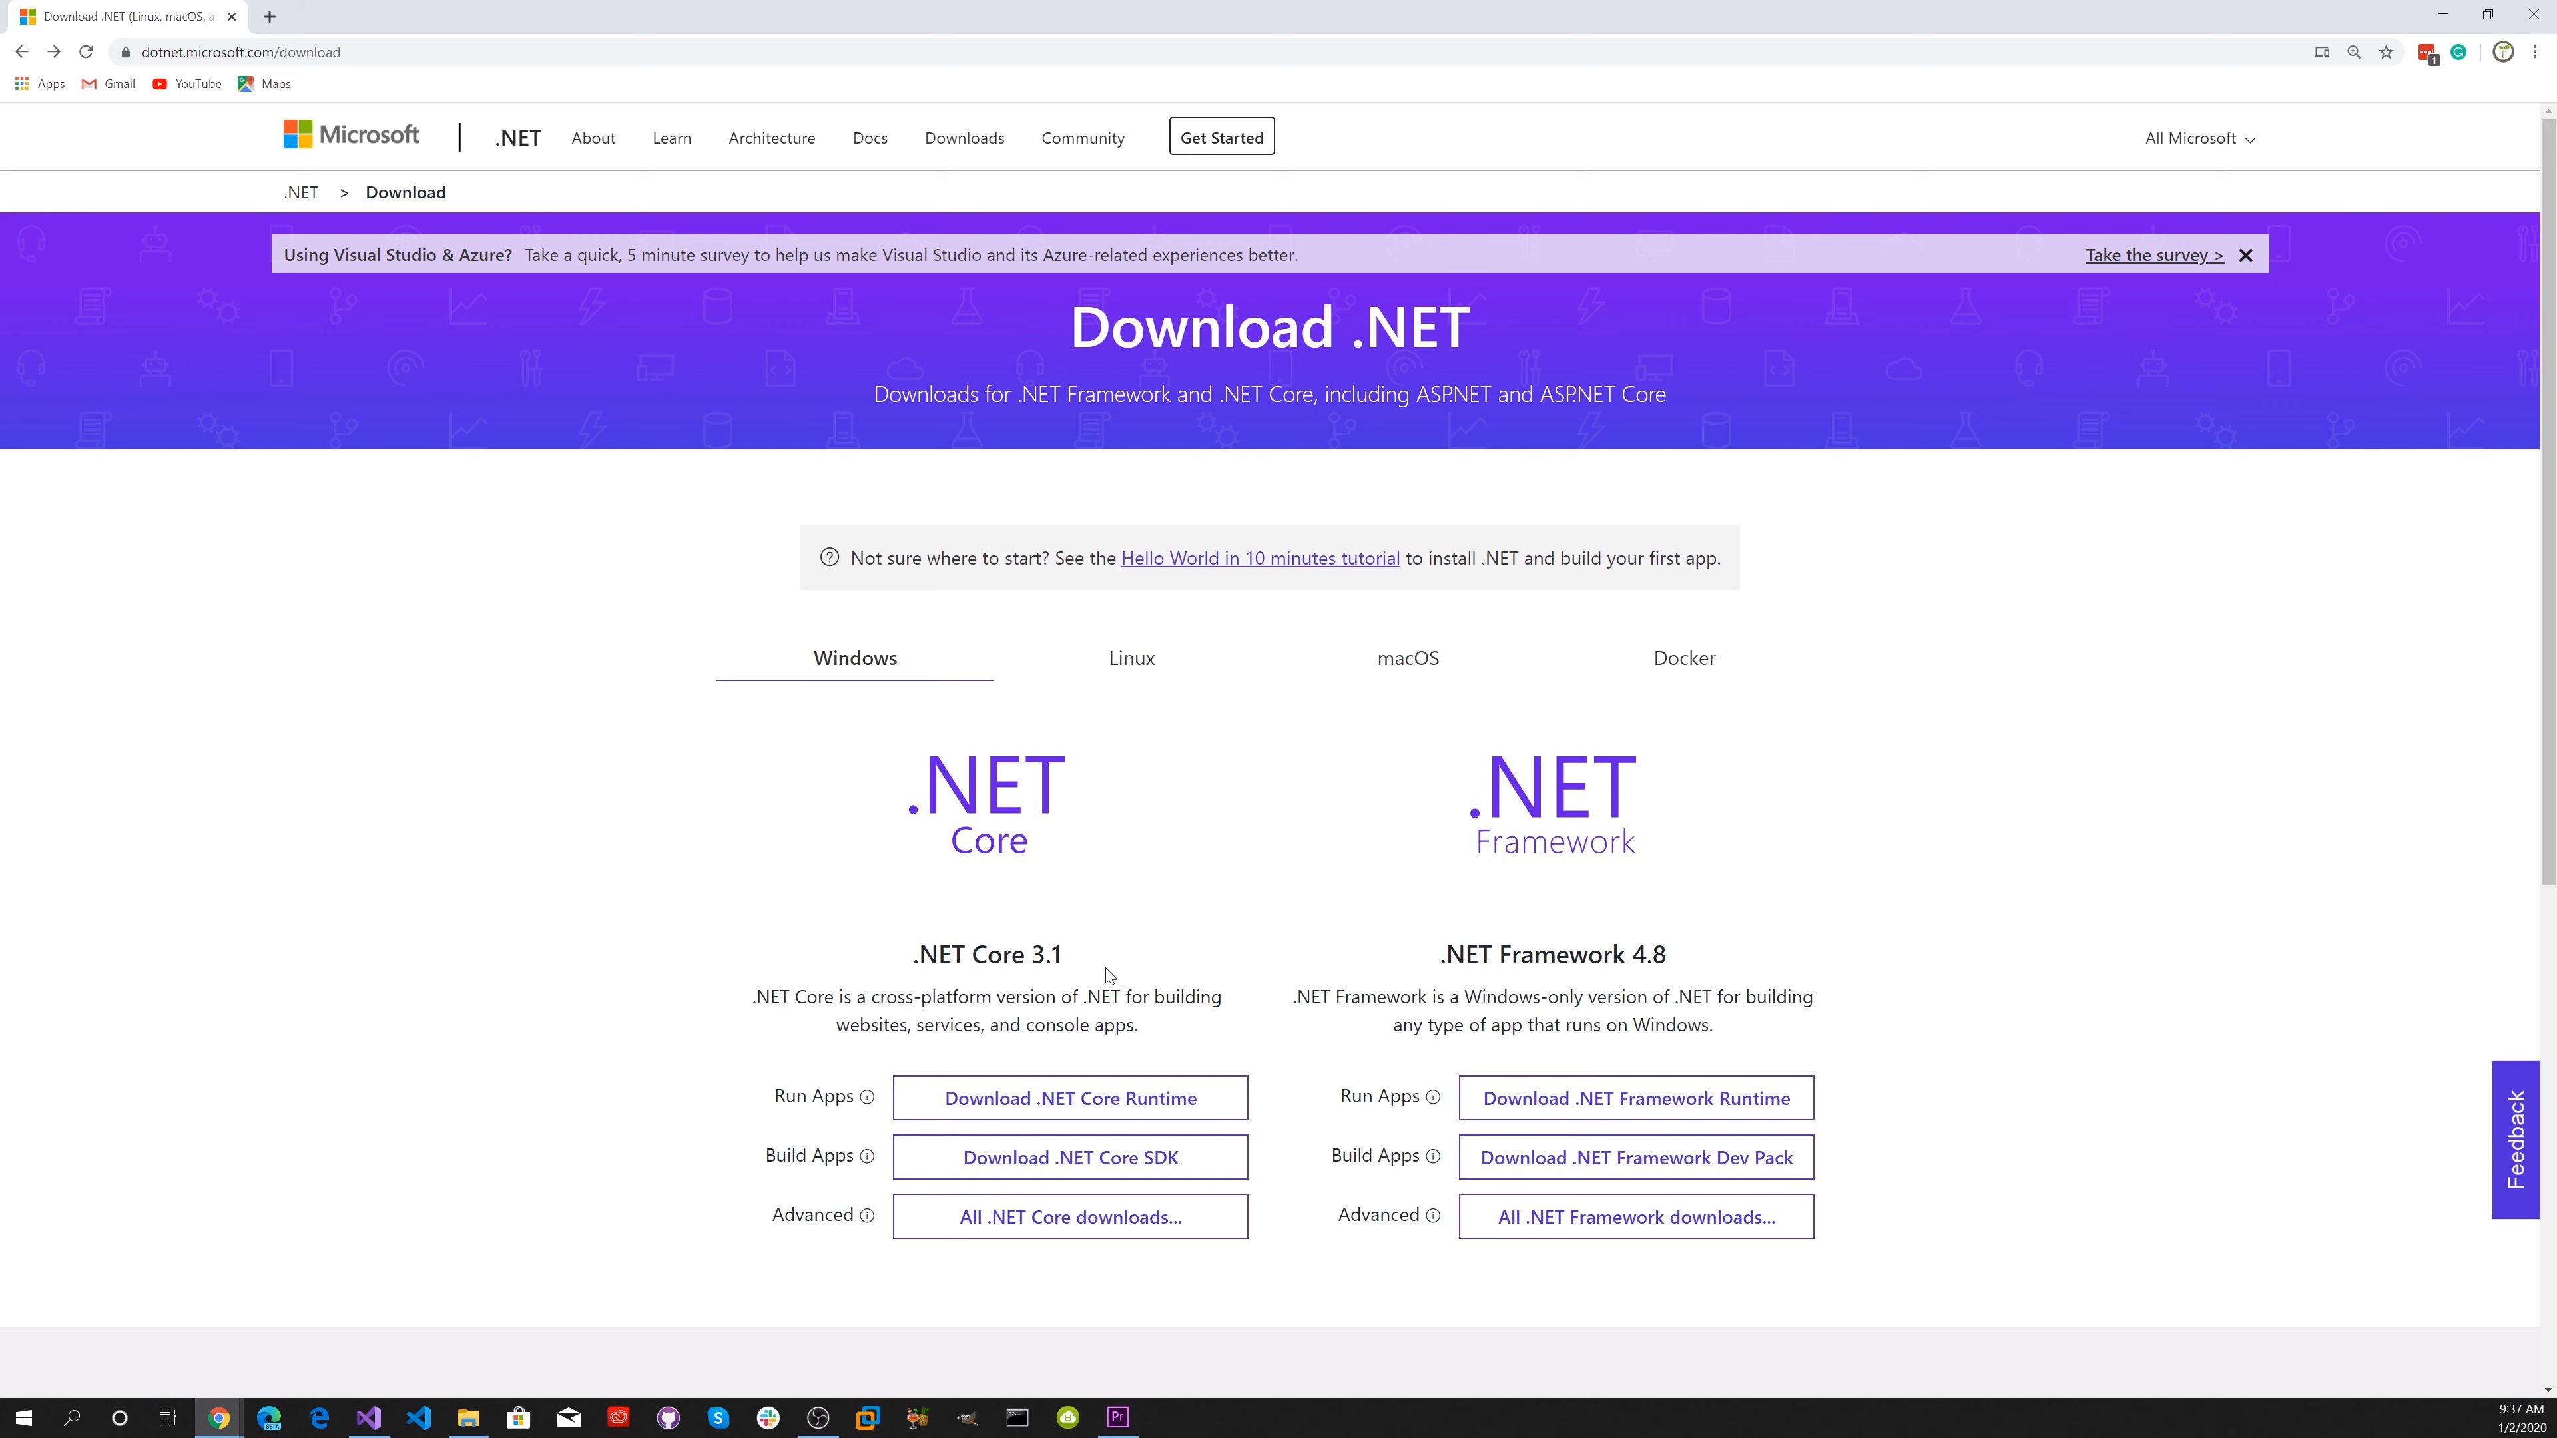Open the Learn menu item

pyautogui.click(x=672, y=138)
